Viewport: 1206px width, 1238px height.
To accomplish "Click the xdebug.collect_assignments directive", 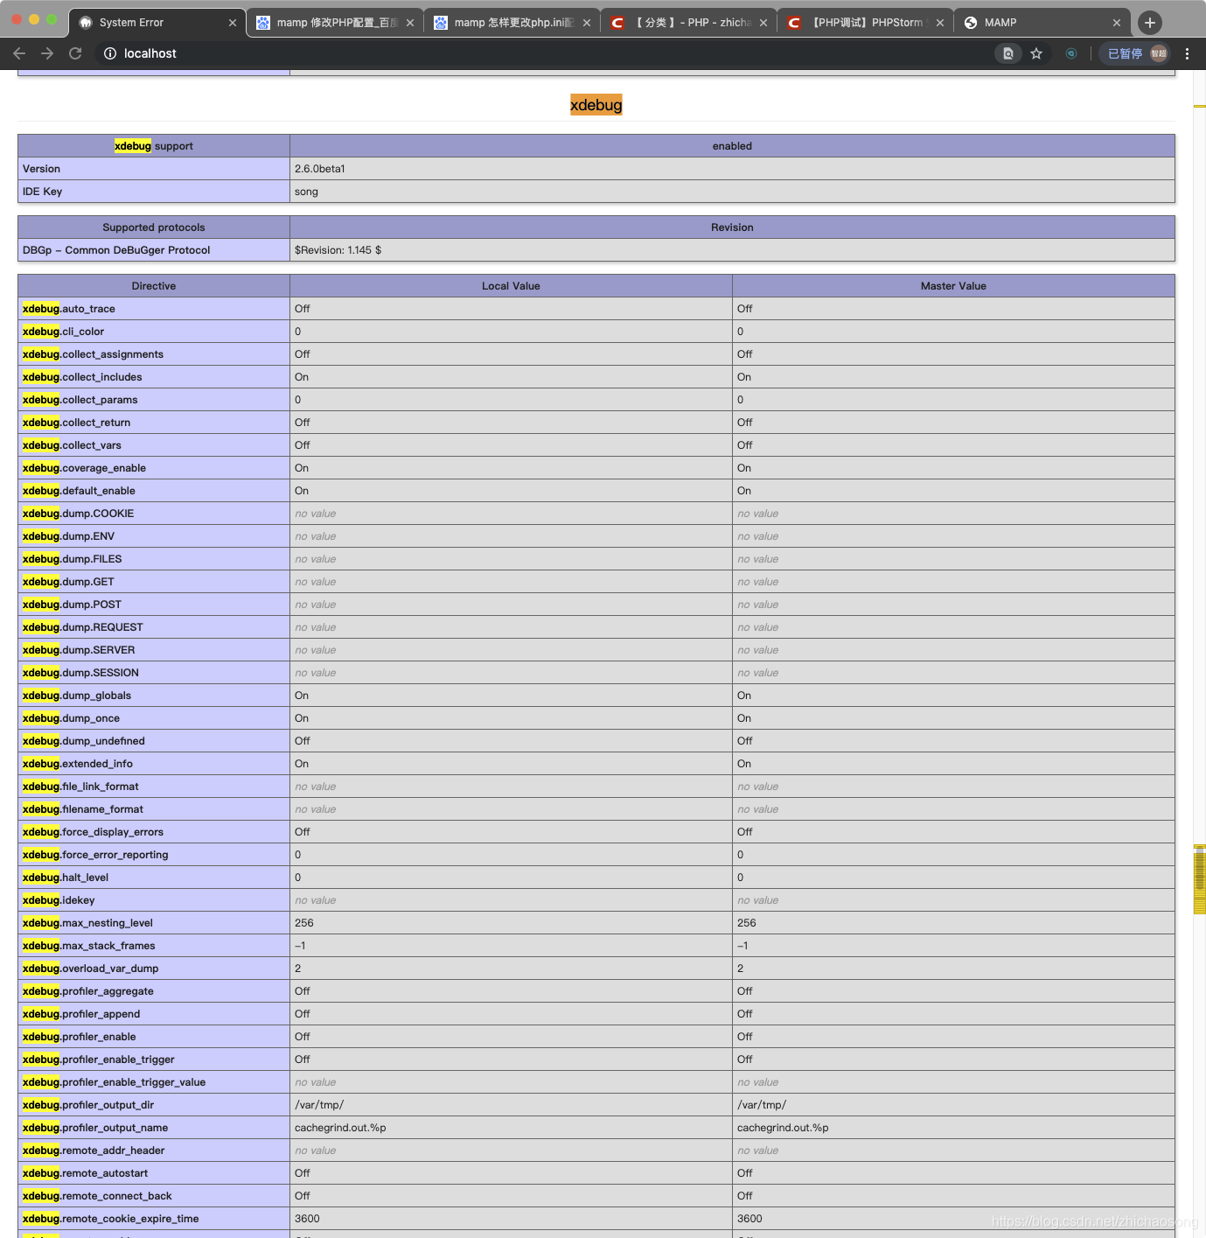I will click(93, 354).
